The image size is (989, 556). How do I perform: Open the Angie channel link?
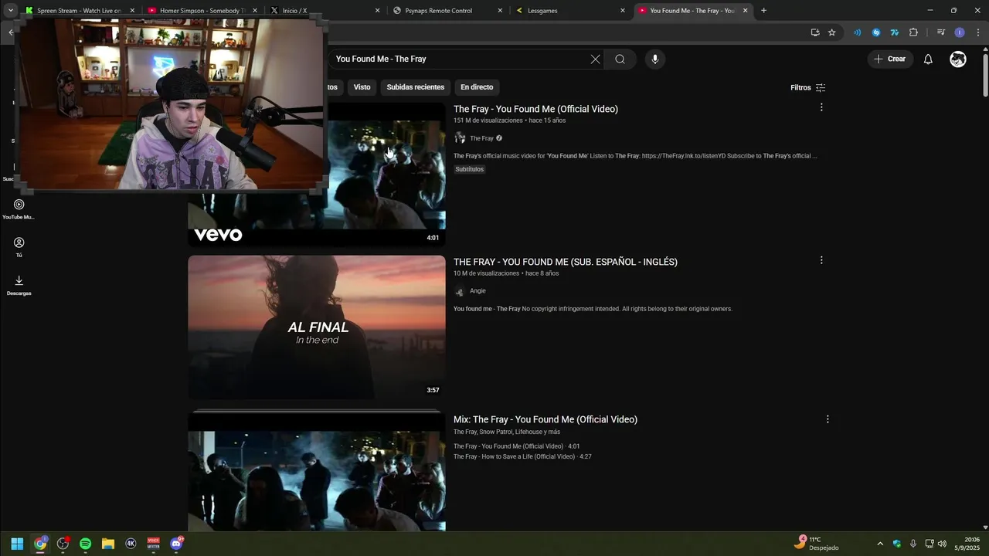click(x=478, y=291)
